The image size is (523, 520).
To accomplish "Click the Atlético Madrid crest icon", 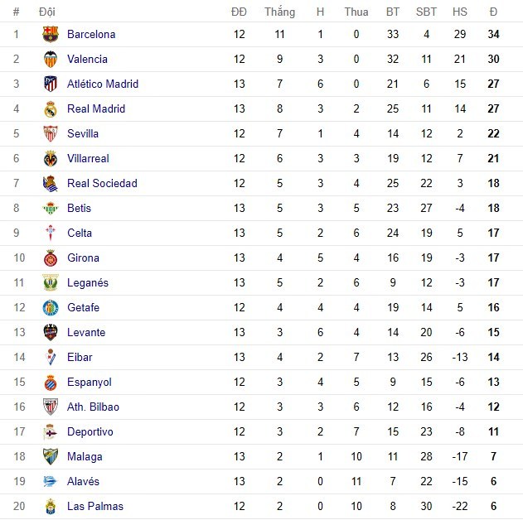I will click(x=51, y=84).
